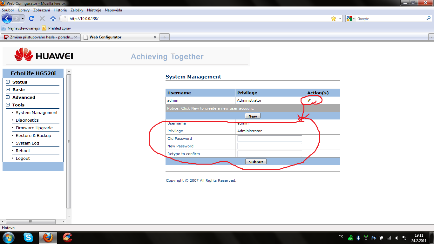The width and height of the screenshot is (434, 244).
Task: Open the Restore & Backup page
Action: coord(33,135)
